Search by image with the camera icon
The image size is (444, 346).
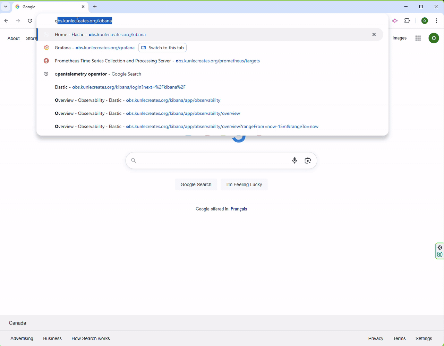pyautogui.click(x=308, y=161)
